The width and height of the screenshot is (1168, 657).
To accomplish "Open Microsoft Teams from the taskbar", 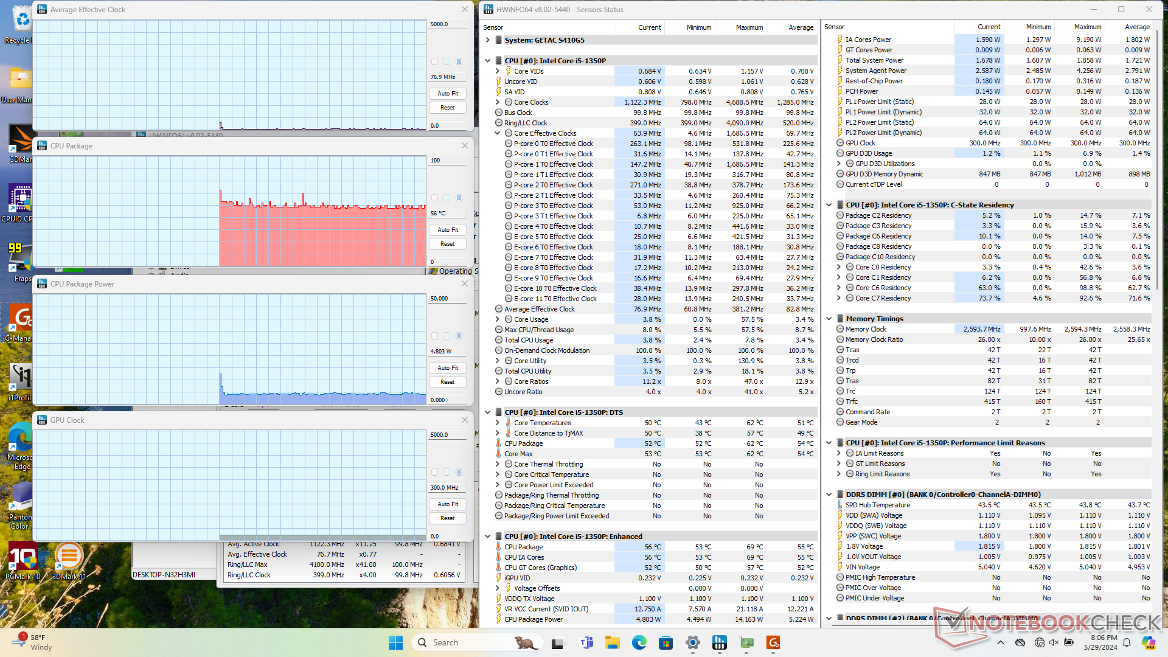I will (x=586, y=642).
